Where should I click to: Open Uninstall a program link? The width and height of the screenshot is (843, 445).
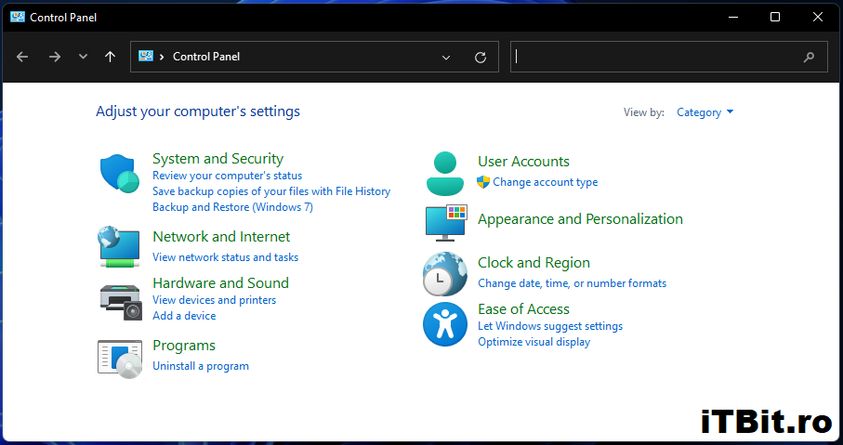click(201, 366)
